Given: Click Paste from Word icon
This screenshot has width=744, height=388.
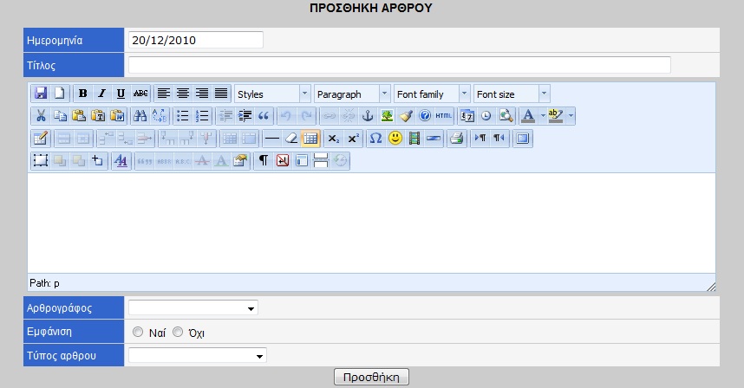Looking at the screenshot, I should [117, 115].
